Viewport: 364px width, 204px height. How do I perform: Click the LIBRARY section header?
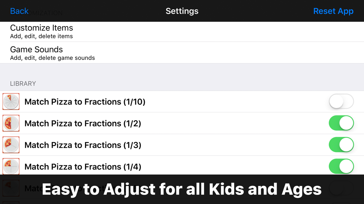tap(23, 84)
